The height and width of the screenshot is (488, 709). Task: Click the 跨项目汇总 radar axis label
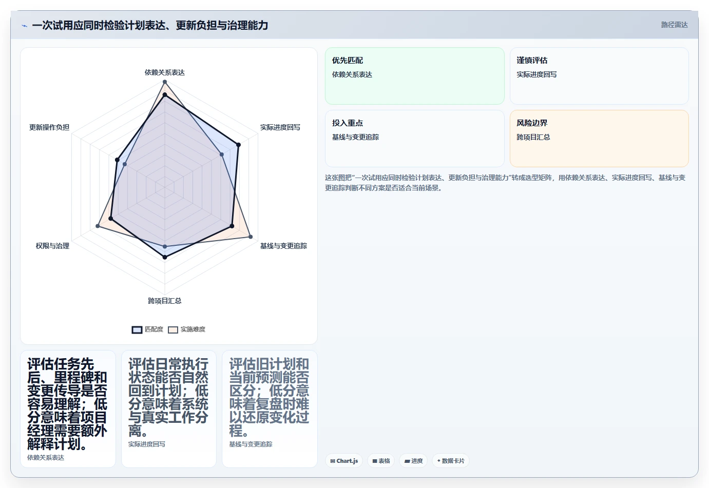(x=165, y=301)
